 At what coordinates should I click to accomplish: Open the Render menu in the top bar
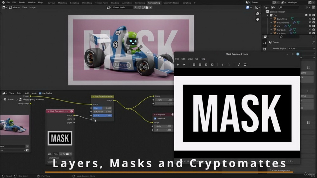point(22,3)
